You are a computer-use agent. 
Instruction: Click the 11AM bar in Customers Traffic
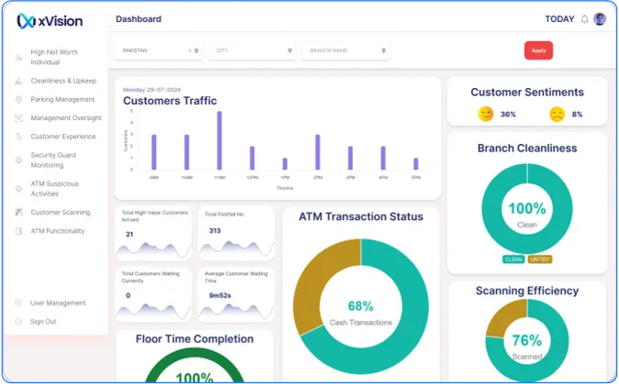click(219, 140)
